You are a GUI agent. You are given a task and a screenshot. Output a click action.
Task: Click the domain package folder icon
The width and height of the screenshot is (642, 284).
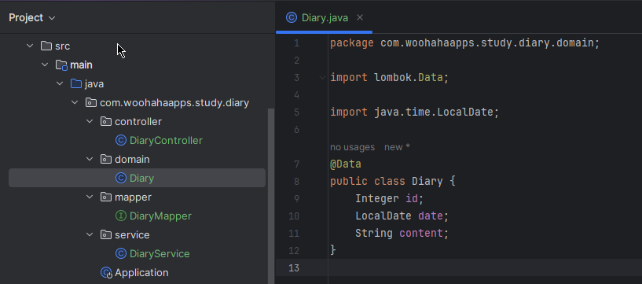(106, 159)
